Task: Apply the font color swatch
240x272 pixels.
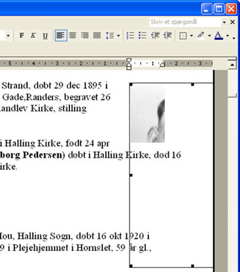Action: (218, 35)
